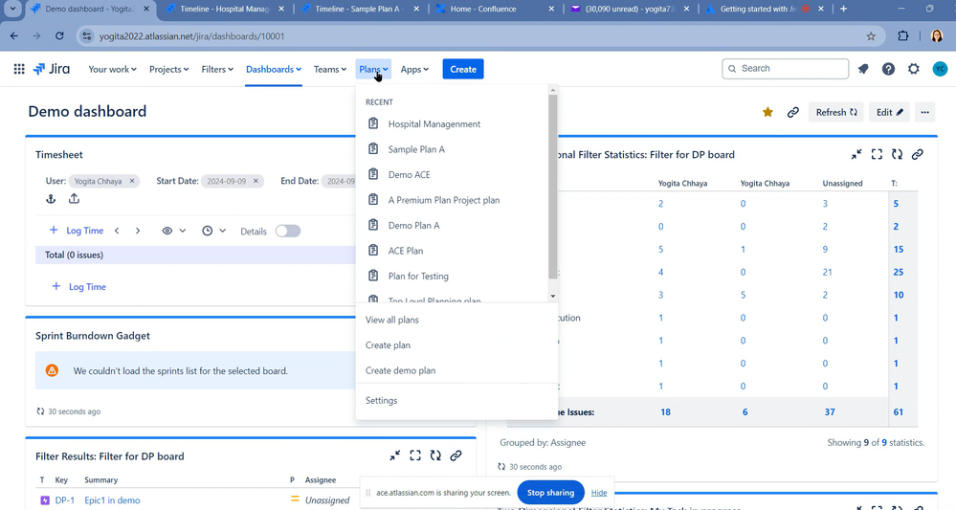Open the Jira app switcher grid icon

tap(19, 69)
